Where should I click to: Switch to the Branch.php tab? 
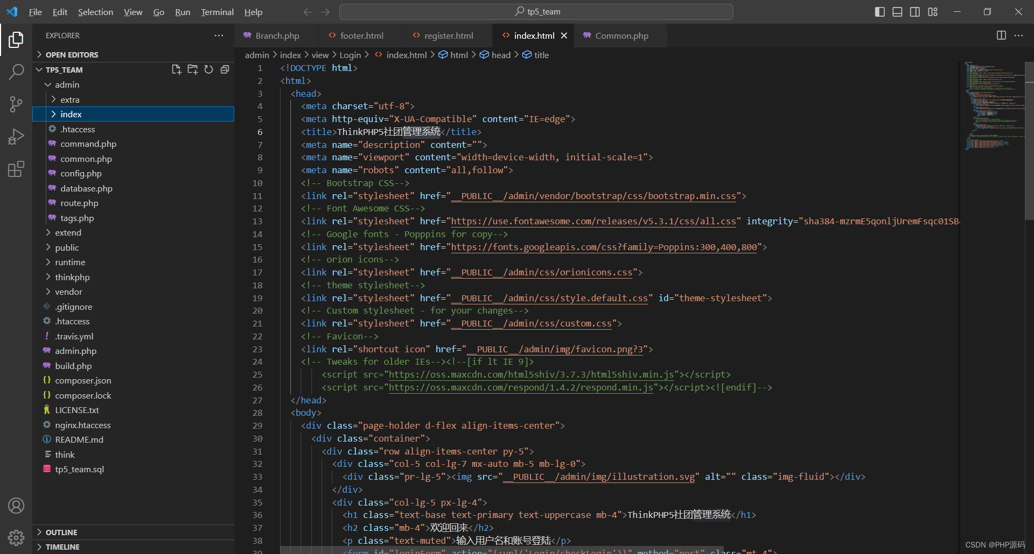[277, 35]
